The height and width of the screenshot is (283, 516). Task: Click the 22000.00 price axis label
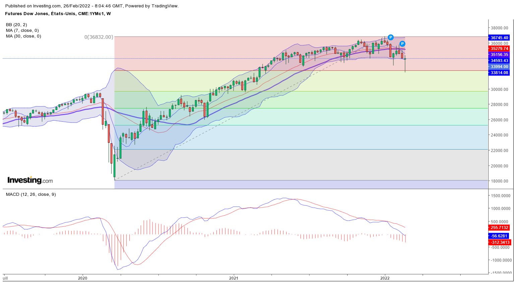(499, 151)
